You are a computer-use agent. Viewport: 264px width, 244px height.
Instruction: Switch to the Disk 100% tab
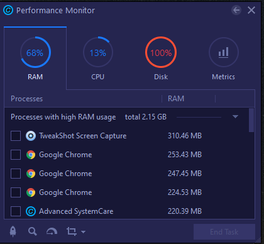point(161,58)
